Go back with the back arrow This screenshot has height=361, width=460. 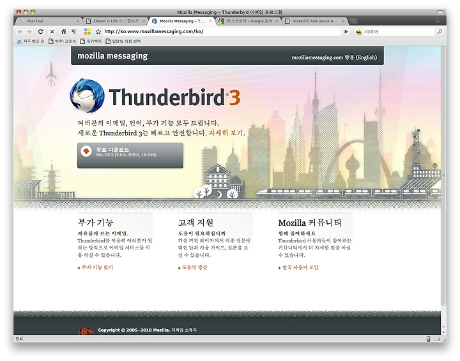pyautogui.click(x=20, y=32)
